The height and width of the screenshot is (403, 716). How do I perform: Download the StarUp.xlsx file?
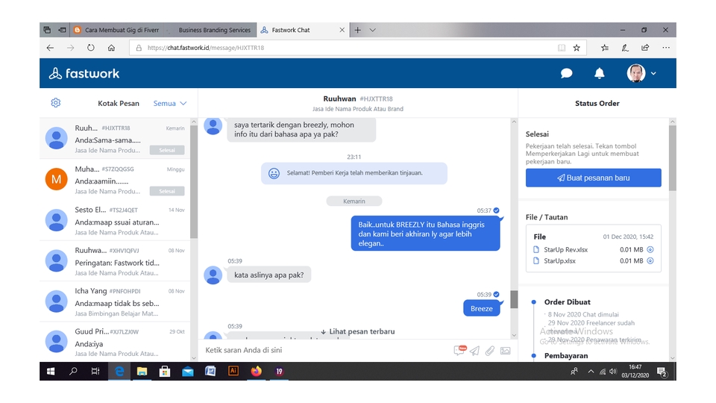point(650,261)
